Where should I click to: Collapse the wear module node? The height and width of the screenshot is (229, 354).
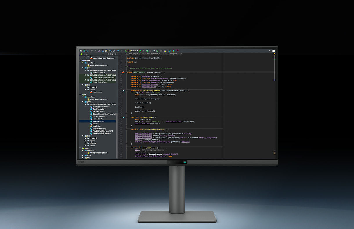[80, 148]
